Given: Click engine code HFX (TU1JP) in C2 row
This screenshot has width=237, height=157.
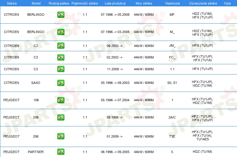Looking at the screenshot, I should click(x=202, y=45).
